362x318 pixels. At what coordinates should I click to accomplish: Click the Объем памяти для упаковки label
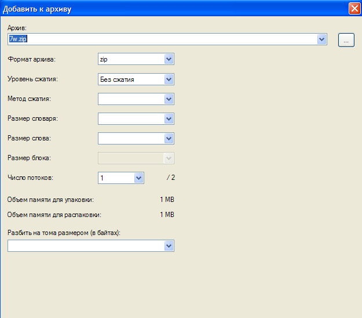point(50,200)
